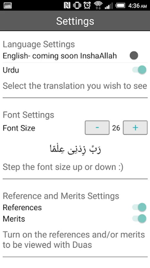Tap the battery status icon
Screen dimensions: 150x268
pos(120,5)
